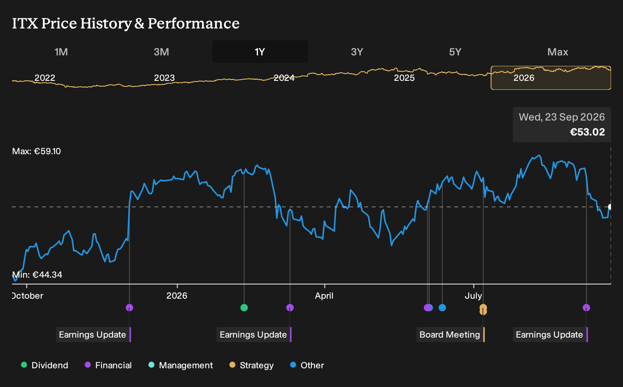Click the white current price point on the chart
Viewport: 623px width, 387px height.
point(610,207)
